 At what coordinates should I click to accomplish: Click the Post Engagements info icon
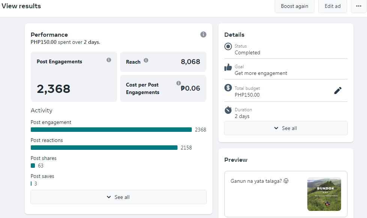tap(109, 60)
